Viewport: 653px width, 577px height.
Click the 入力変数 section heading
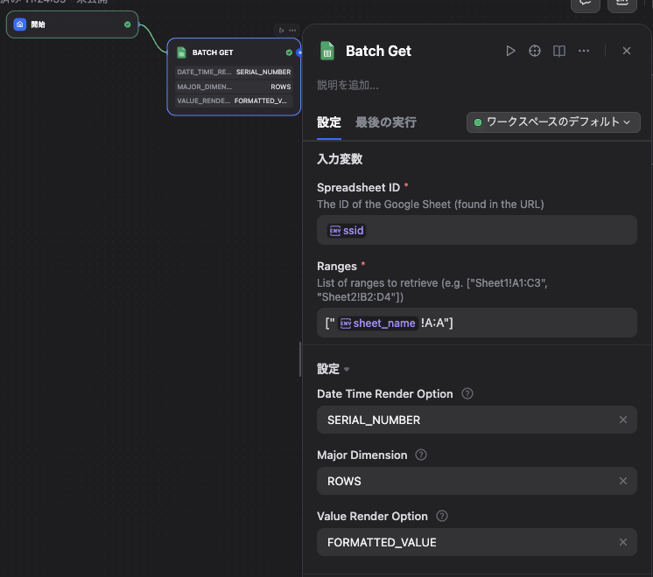click(x=340, y=159)
